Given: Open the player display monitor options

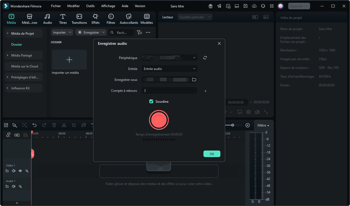Looking at the screenshot, I should (240, 112).
